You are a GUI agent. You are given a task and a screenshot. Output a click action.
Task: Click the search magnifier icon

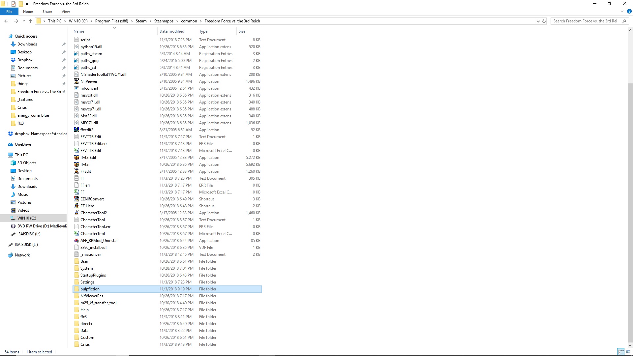click(x=624, y=21)
